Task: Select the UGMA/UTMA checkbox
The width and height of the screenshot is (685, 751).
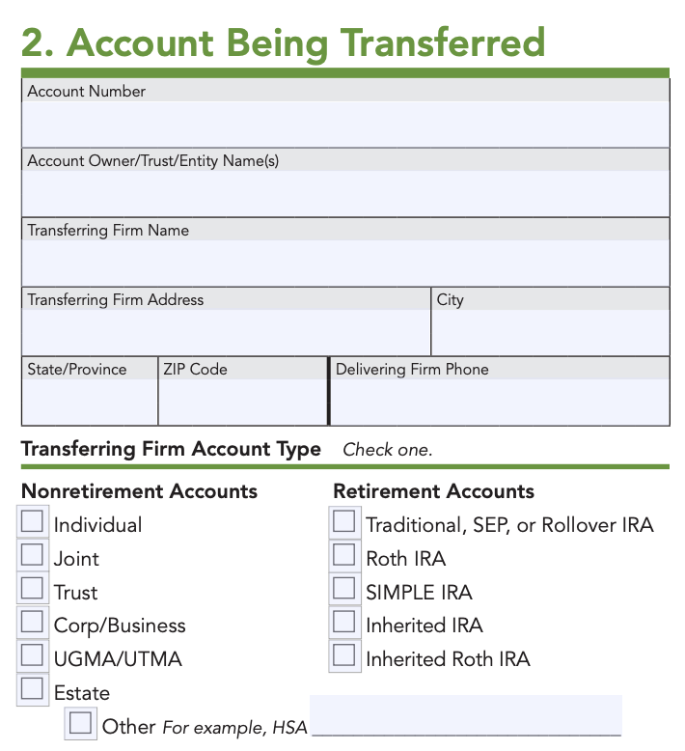Action: coord(32,655)
